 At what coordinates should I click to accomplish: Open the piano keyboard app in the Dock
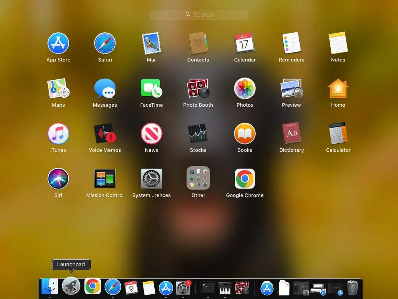225,288
